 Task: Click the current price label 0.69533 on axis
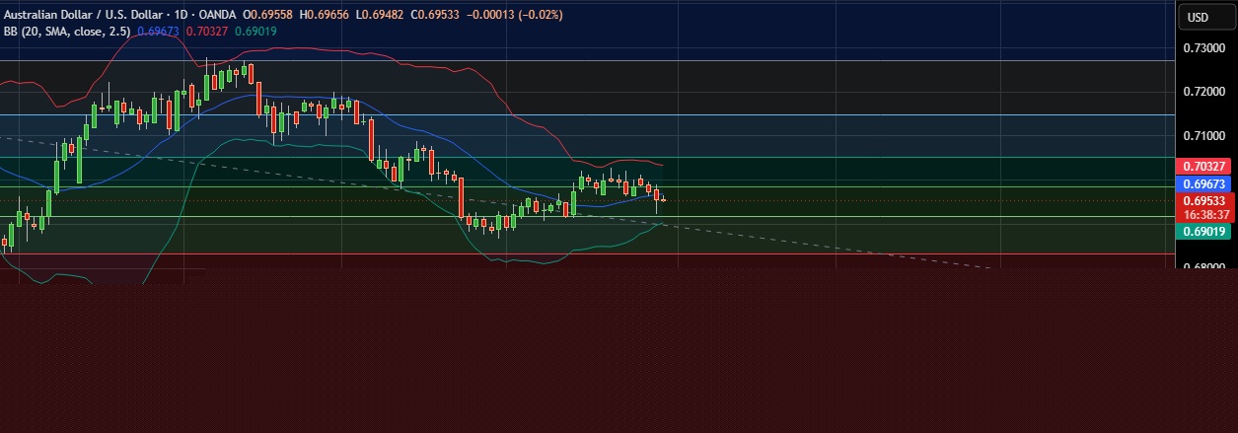1204,200
